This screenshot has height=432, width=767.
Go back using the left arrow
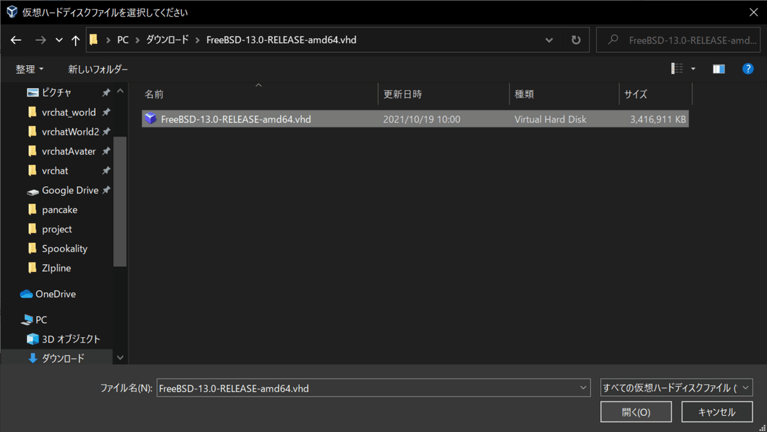coord(16,40)
